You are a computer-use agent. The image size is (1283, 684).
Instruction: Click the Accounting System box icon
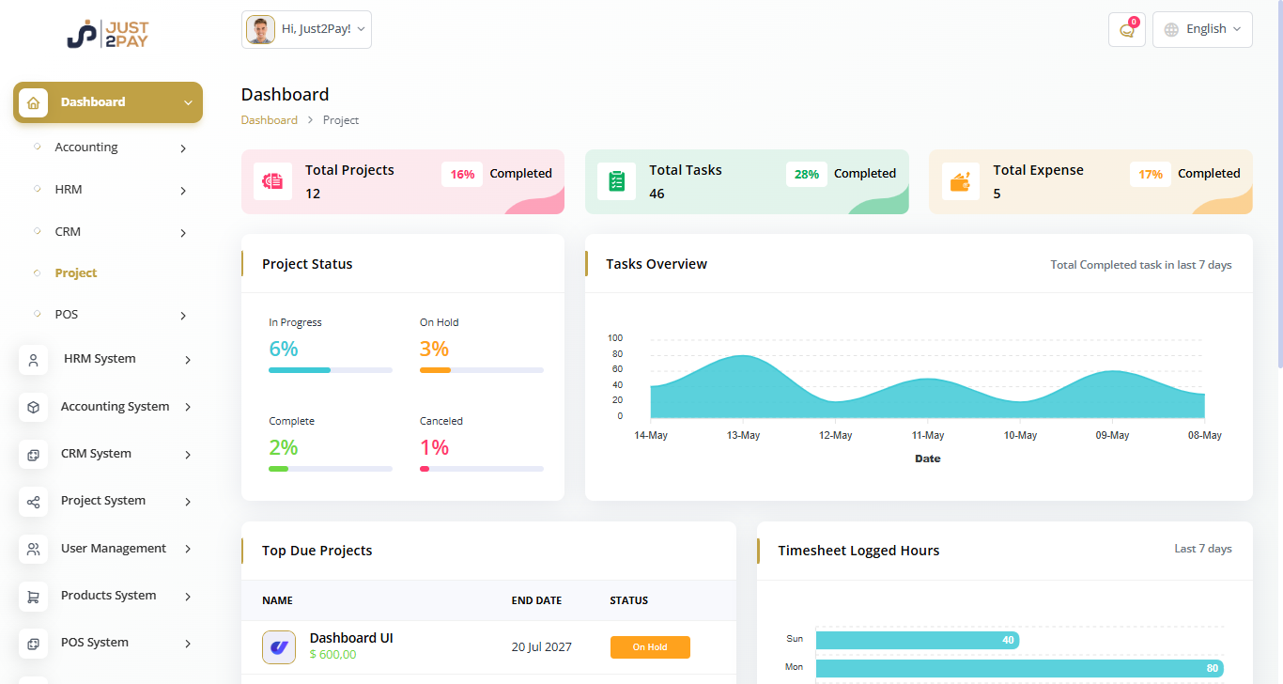click(33, 407)
